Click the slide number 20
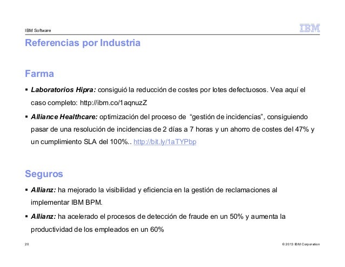 [27, 244]
